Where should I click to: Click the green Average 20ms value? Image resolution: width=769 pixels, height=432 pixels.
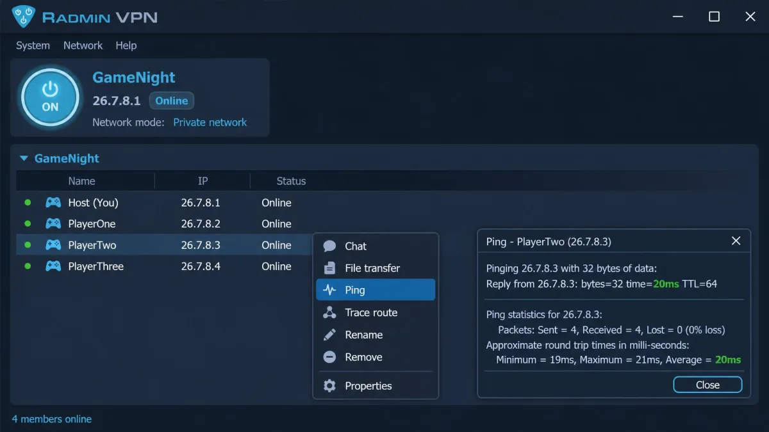[728, 360]
